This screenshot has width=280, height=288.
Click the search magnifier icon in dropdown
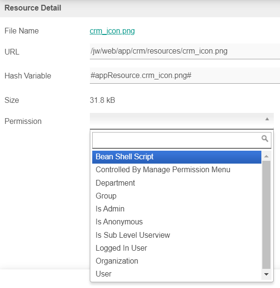pos(265,138)
